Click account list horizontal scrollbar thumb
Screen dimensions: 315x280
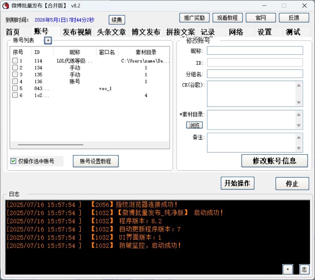tap(51, 145)
